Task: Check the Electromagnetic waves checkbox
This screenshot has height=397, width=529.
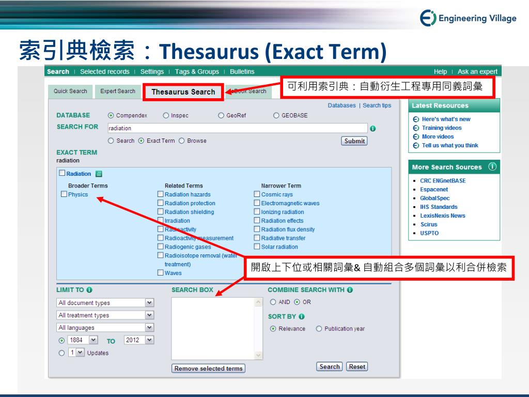Action: [257, 203]
